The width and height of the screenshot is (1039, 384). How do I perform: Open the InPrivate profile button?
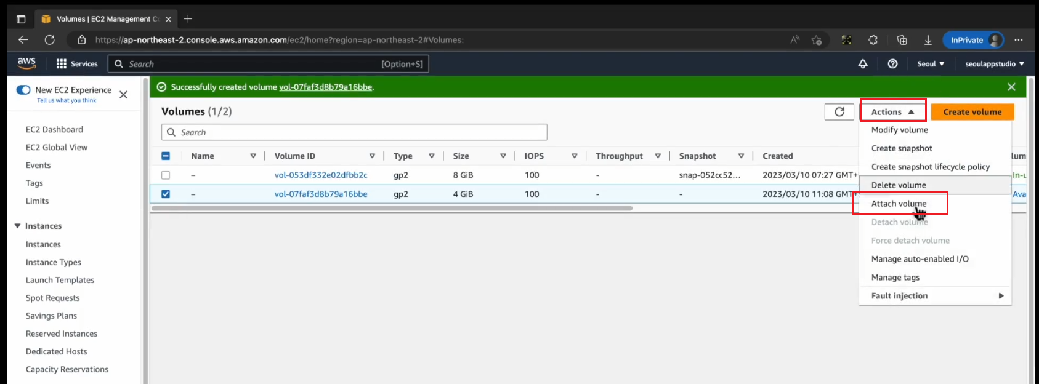(973, 40)
